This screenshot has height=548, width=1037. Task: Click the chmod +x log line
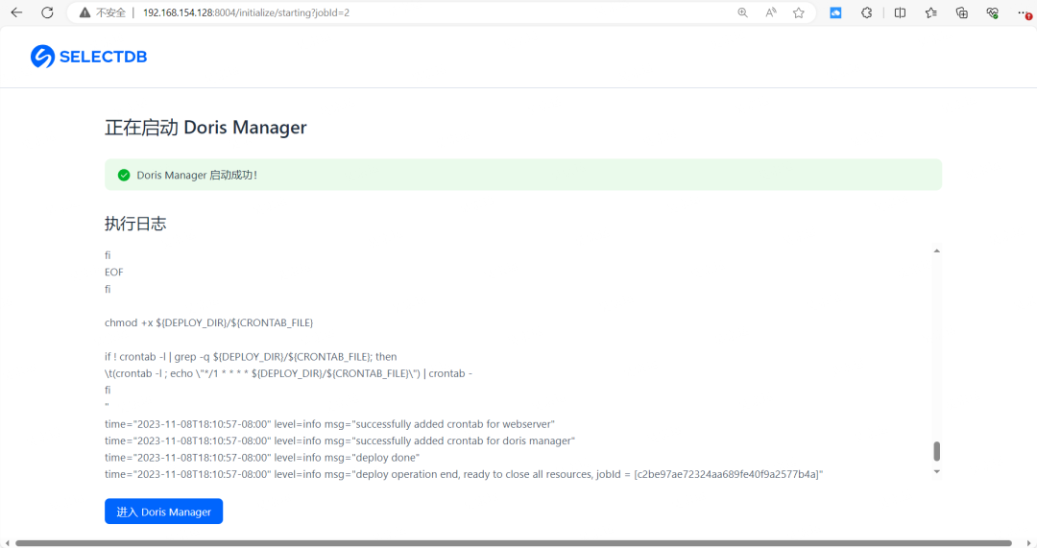click(209, 322)
